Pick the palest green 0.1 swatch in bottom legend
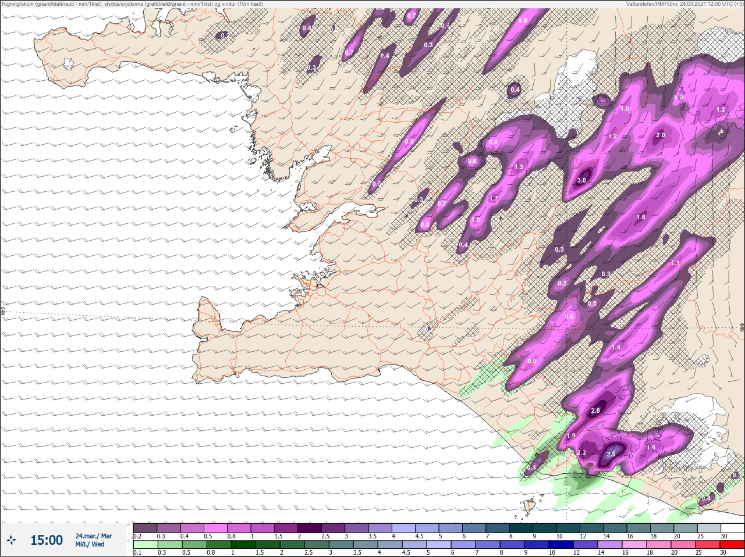 (x=145, y=545)
